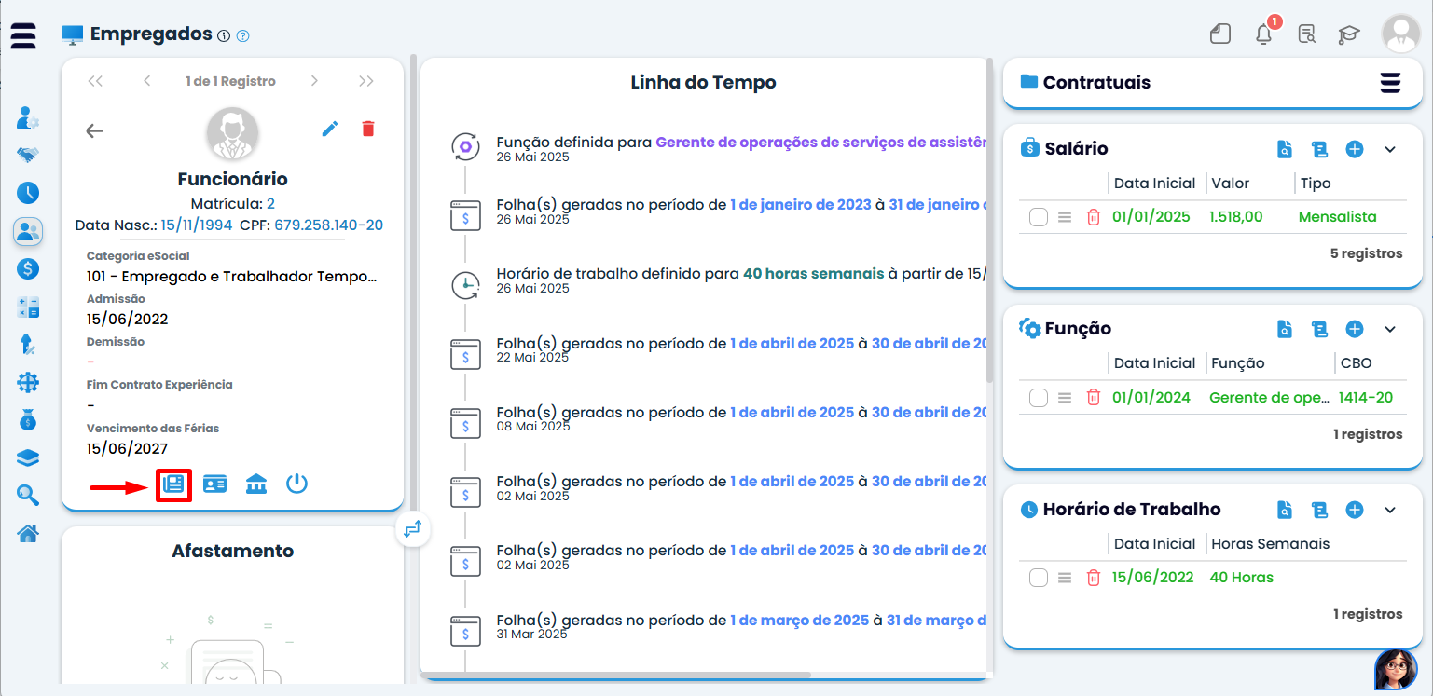Go to the home icon in the sidebar
The width and height of the screenshot is (1433, 696).
pyautogui.click(x=28, y=533)
